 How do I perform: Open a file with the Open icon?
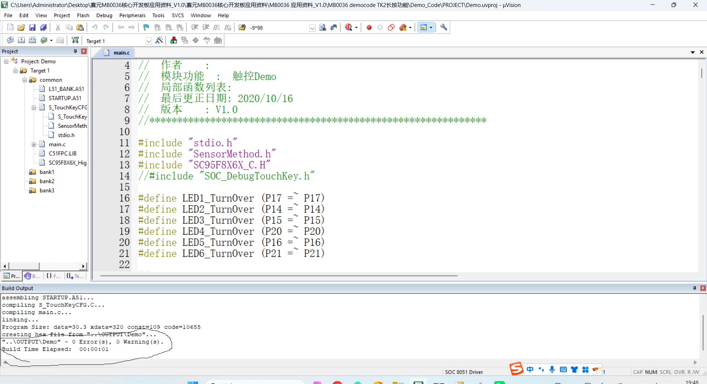coord(21,27)
